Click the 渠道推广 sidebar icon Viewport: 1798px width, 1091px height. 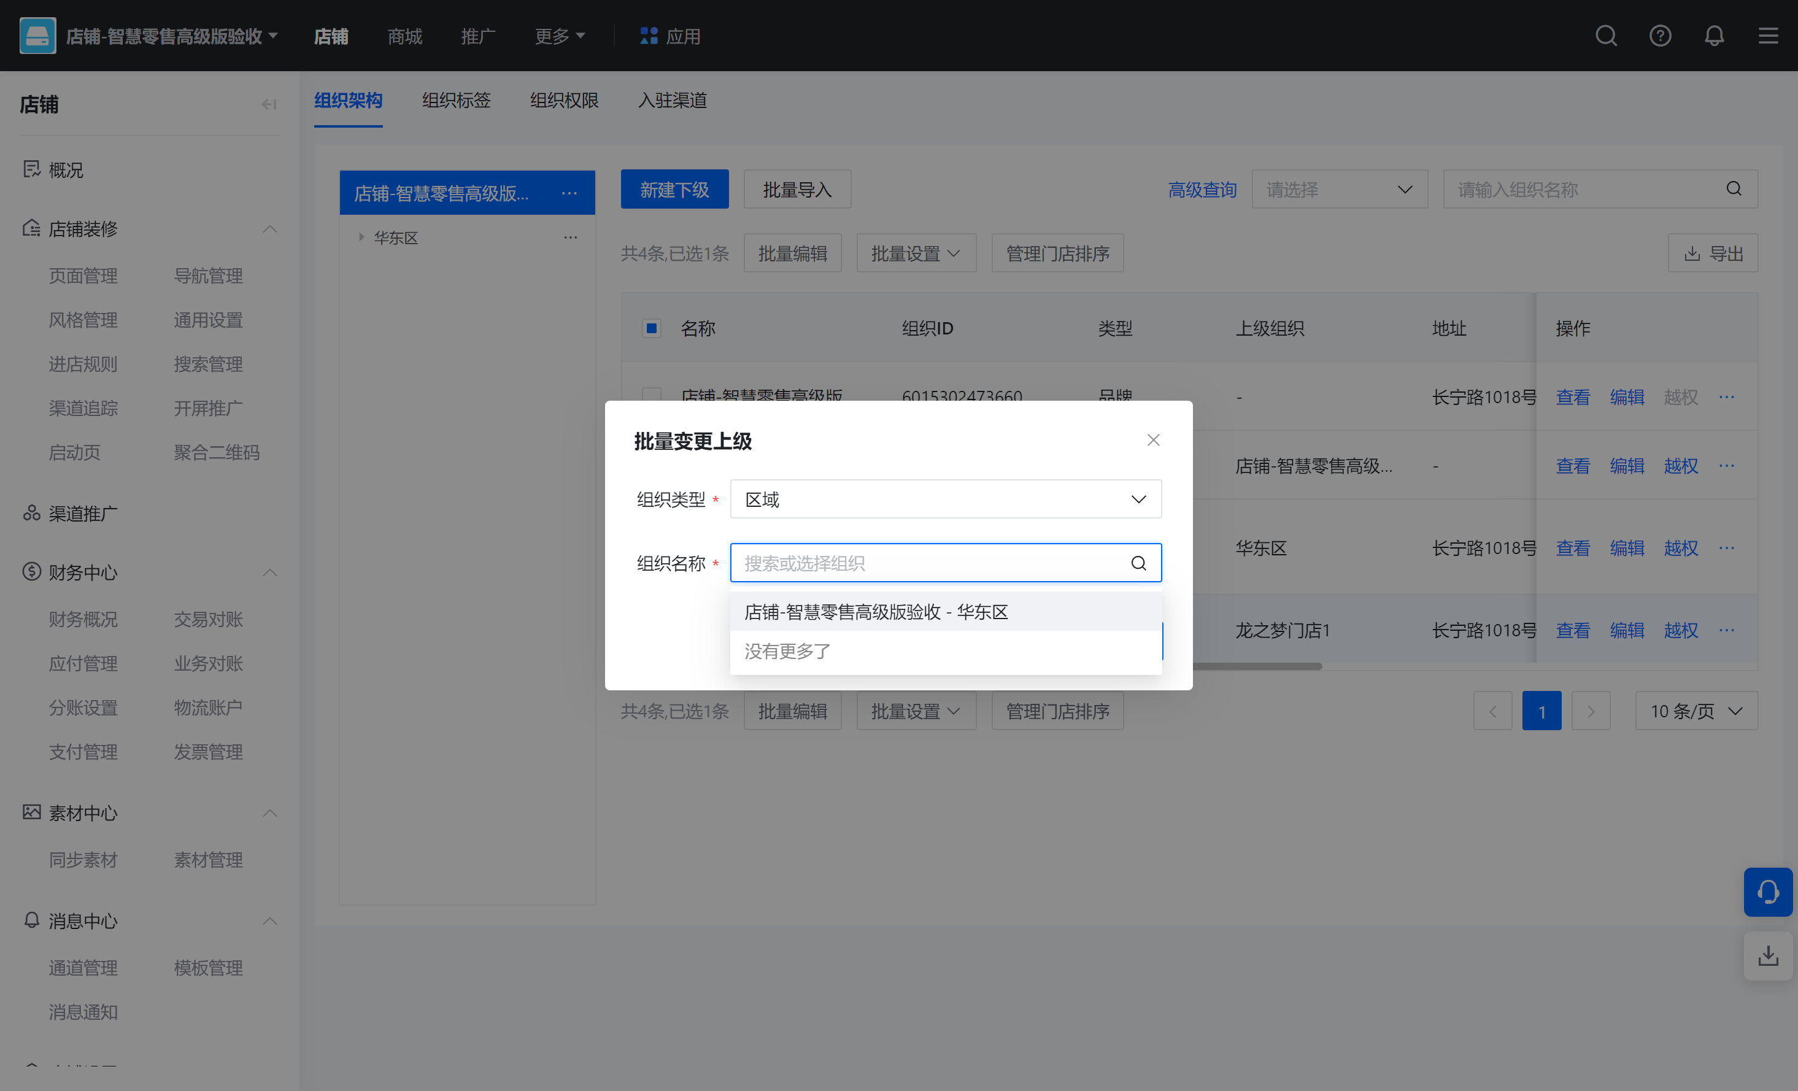(x=31, y=513)
